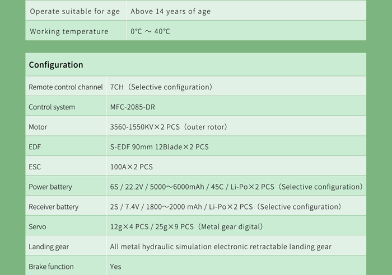Select the 'Motor' row label
This screenshot has width=392, height=275.
38,127
